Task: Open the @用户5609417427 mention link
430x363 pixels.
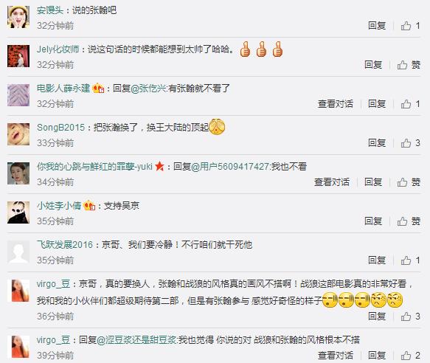Action: (x=230, y=166)
